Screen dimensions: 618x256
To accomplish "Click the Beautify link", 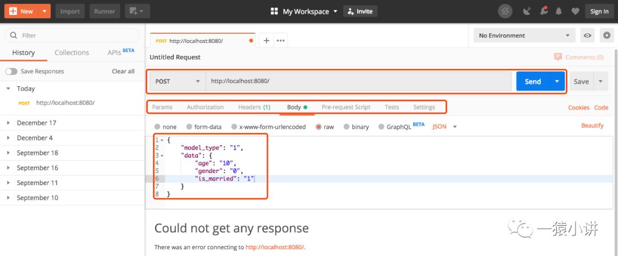I will pos(592,126).
